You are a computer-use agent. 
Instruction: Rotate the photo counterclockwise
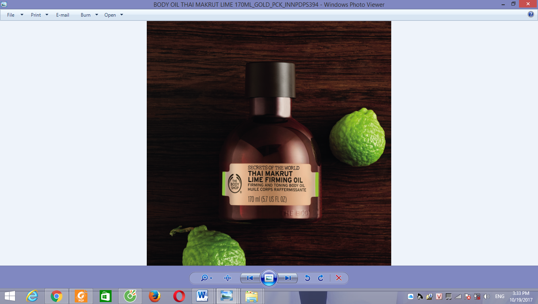tap(307, 278)
